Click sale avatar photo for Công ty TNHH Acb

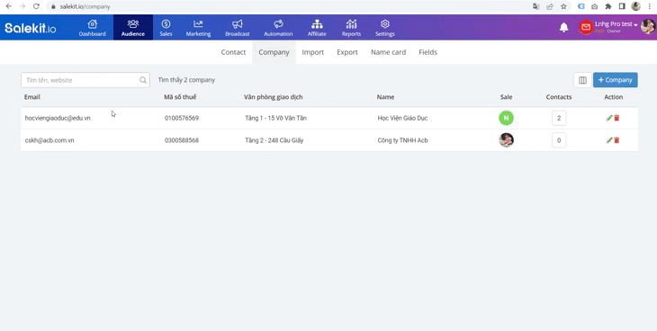pos(506,140)
